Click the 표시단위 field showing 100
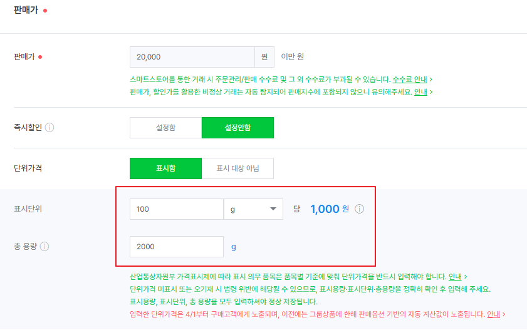The image size is (527, 330). click(176, 209)
